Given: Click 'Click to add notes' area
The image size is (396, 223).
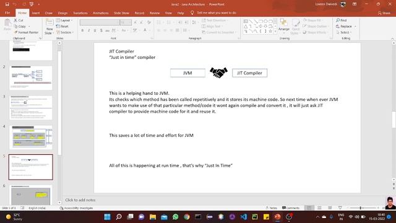Looking at the screenshot, I should point(80,199).
